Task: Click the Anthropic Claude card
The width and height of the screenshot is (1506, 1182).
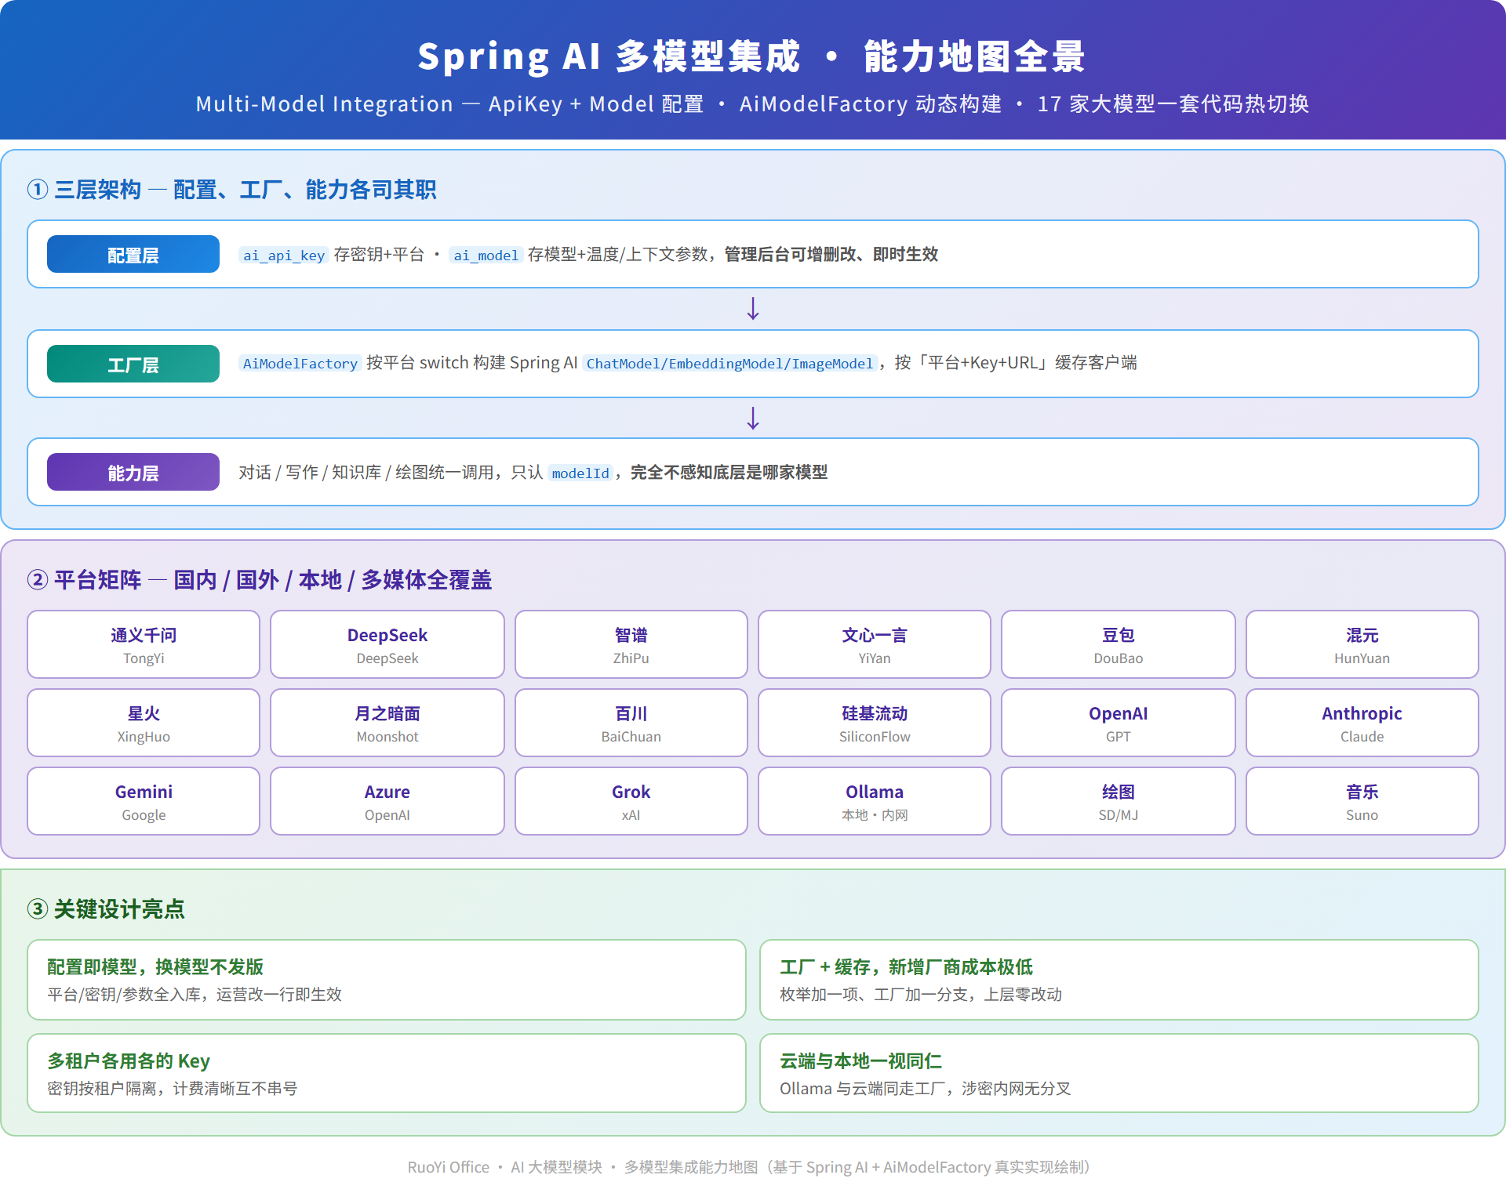Action: click(1362, 723)
